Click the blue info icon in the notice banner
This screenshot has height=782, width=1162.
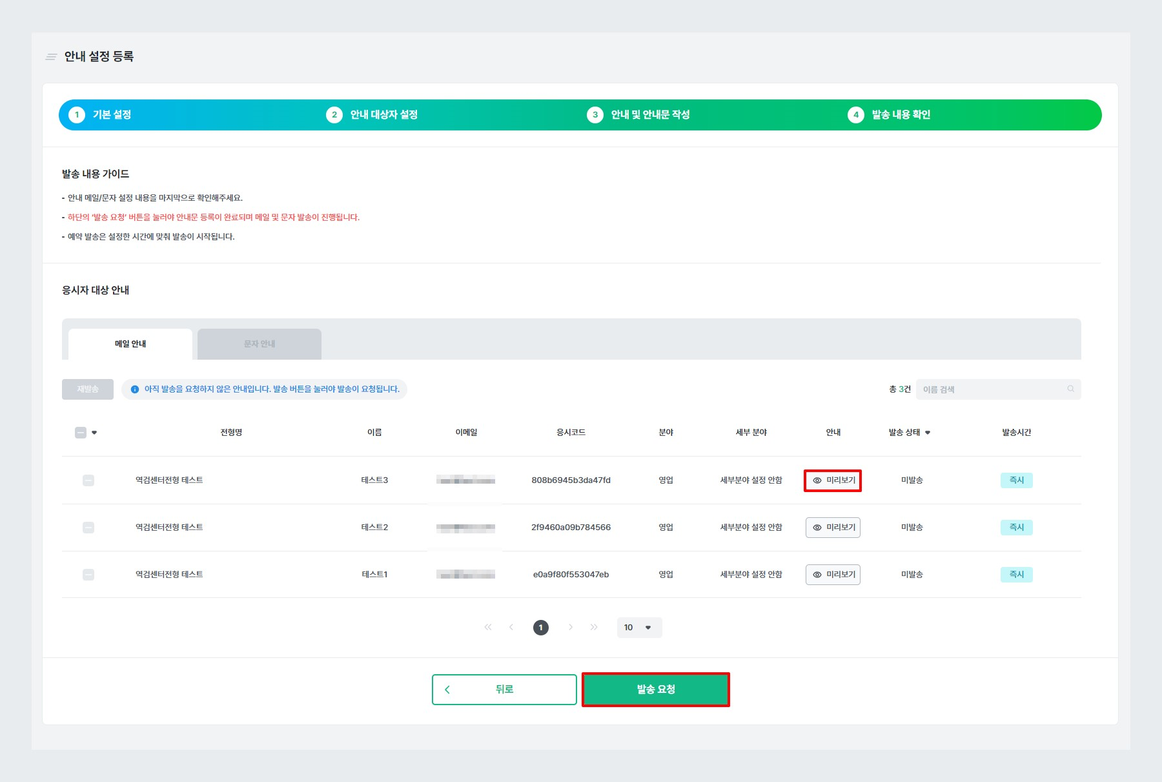pos(135,389)
